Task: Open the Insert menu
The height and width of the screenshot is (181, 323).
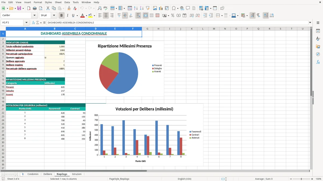Action: pyautogui.click(x=27, y=2)
